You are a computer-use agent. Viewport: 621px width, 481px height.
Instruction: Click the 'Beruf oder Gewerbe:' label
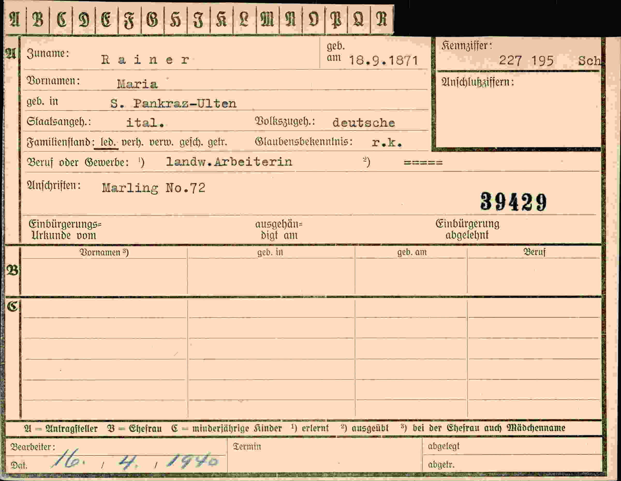(78, 162)
